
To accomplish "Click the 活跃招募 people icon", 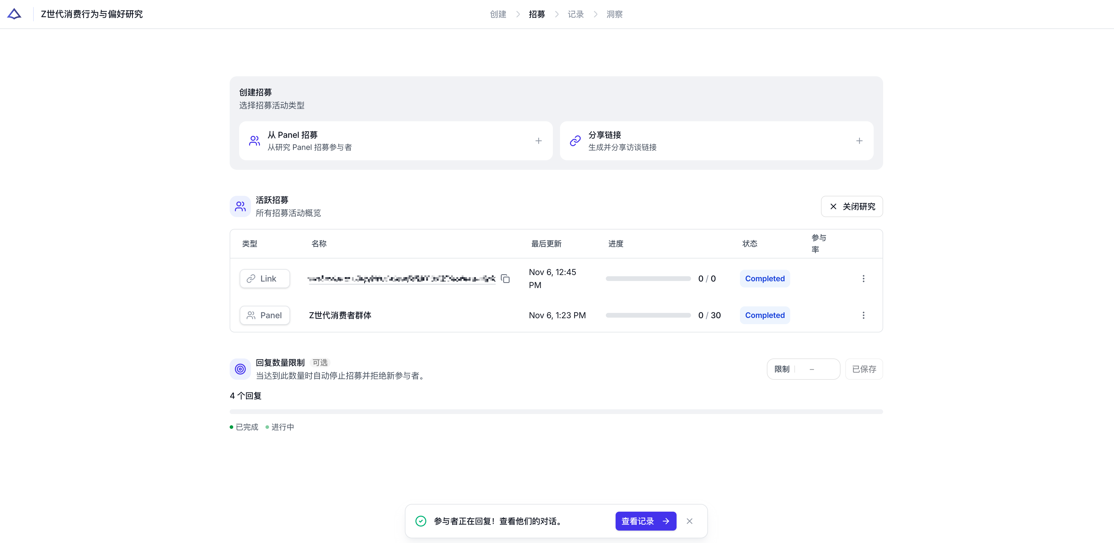I will pyautogui.click(x=240, y=206).
